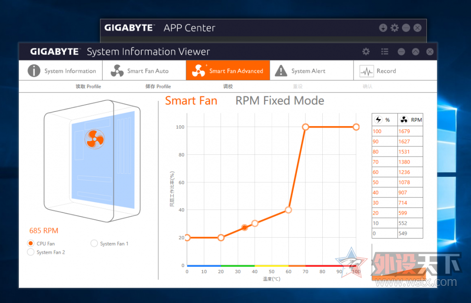
Task: Select the System Fan 1 radio button
Action: tap(94, 243)
